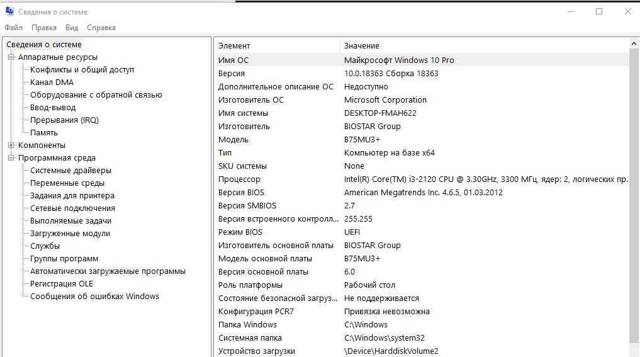The height and width of the screenshot is (357, 640).
Task: Select Системные драйверы in the tree
Action: [x=70, y=171]
